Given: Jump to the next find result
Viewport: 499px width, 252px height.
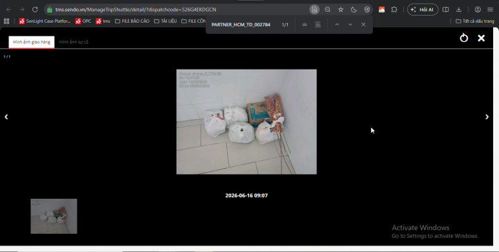Looking at the screenshot, I should click(350, 25).
